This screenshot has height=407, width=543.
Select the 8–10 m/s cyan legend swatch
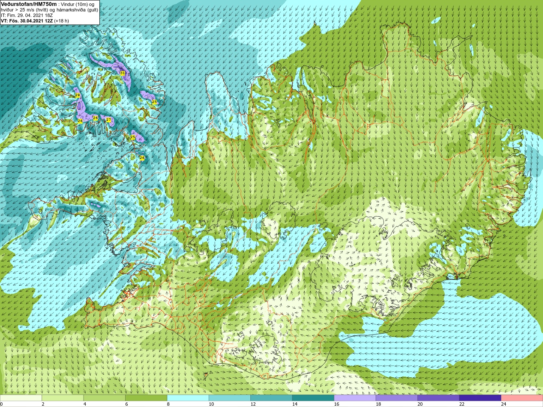(188, 398)
